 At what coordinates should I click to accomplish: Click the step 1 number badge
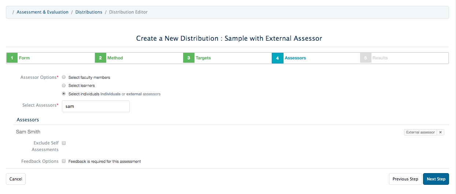click(x=12, y=58)
